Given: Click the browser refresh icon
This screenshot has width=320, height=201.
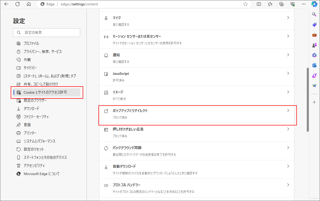Looking at the screenshot, I should coord(18,4).
